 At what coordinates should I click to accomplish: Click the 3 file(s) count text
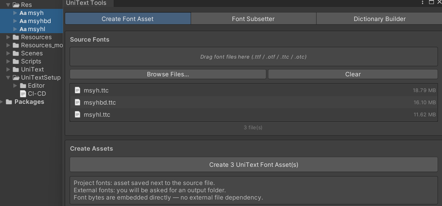click(253, 128)
